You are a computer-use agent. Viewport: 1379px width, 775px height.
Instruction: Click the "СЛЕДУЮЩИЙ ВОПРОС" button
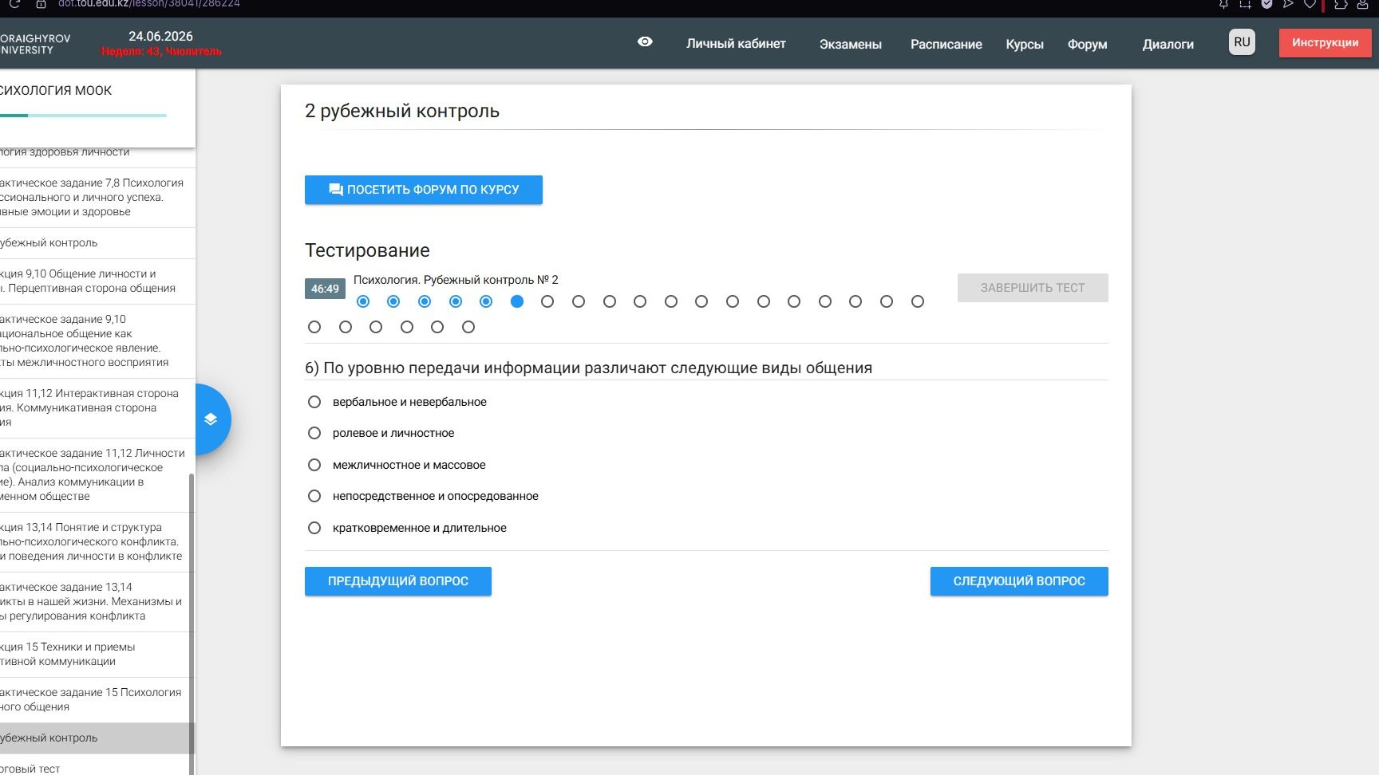1019,581
